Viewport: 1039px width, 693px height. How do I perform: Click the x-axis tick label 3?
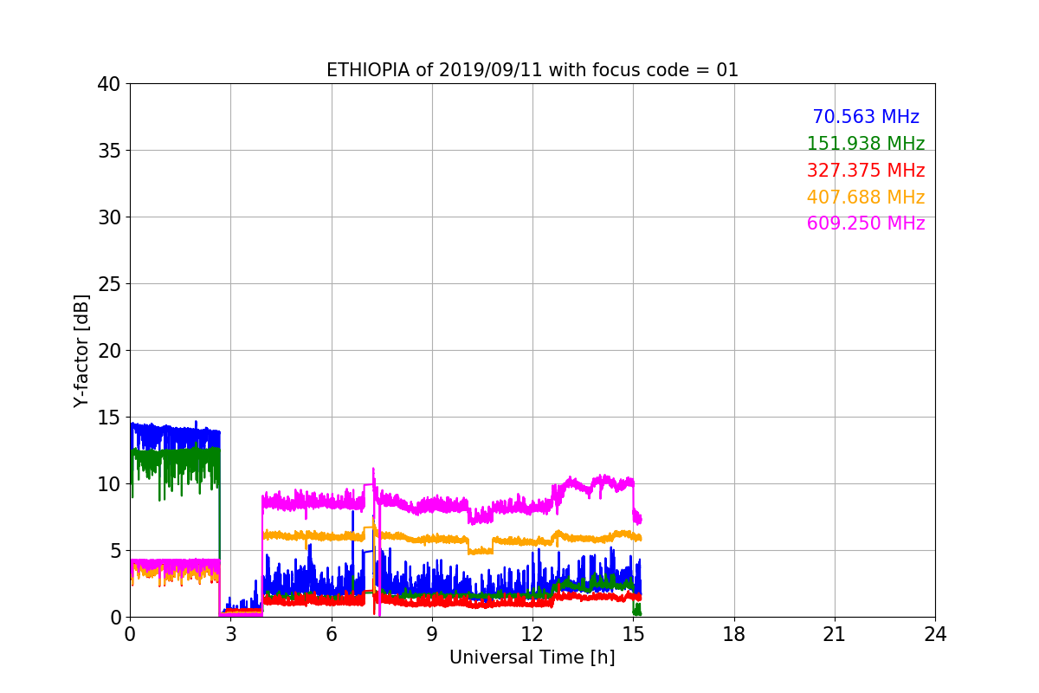pos(230,634)
